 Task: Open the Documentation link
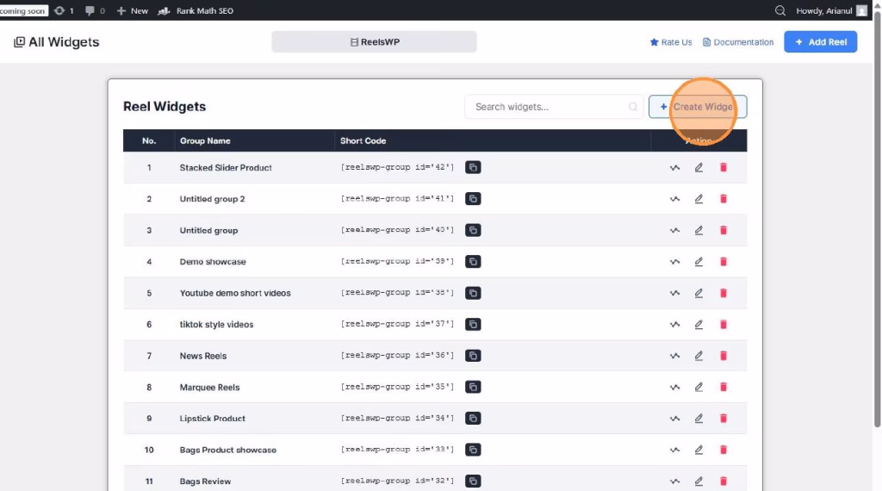(738, 42)
